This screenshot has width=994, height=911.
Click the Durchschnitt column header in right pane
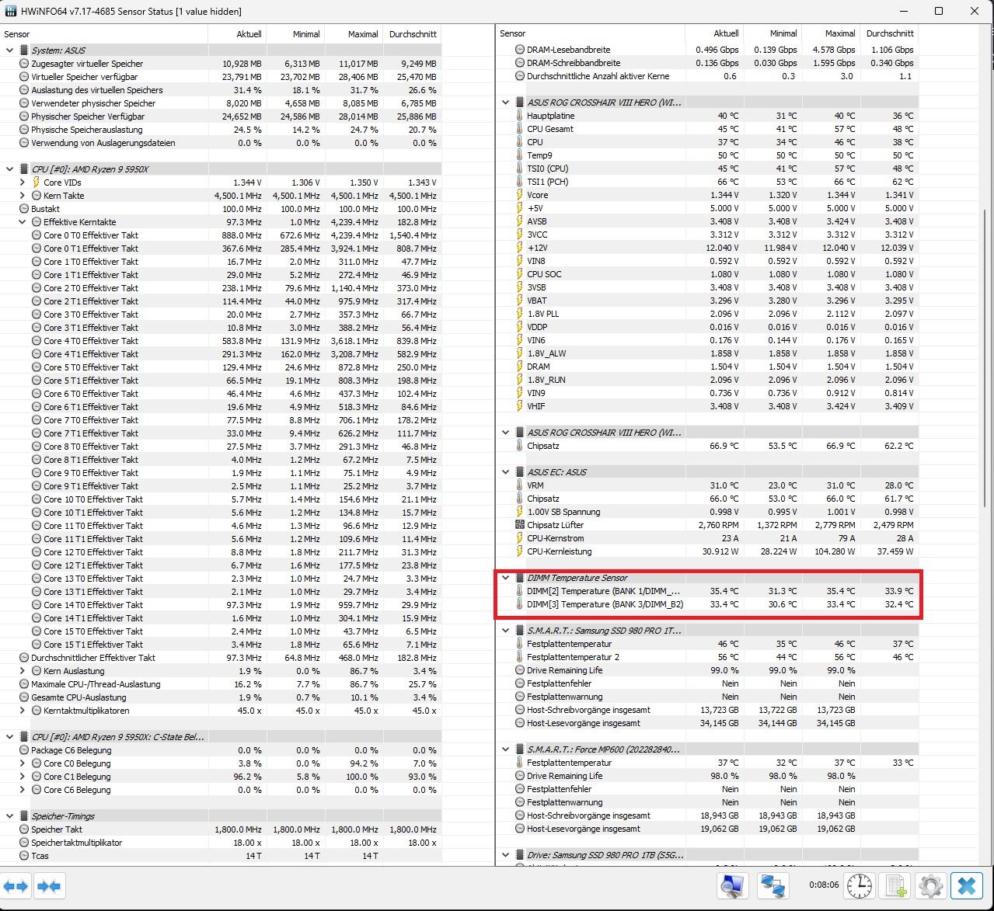point(889,33)
